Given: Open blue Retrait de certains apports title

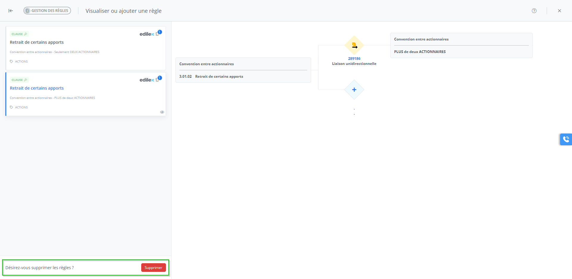Looking at the screenshot, I should coord(37,88).
